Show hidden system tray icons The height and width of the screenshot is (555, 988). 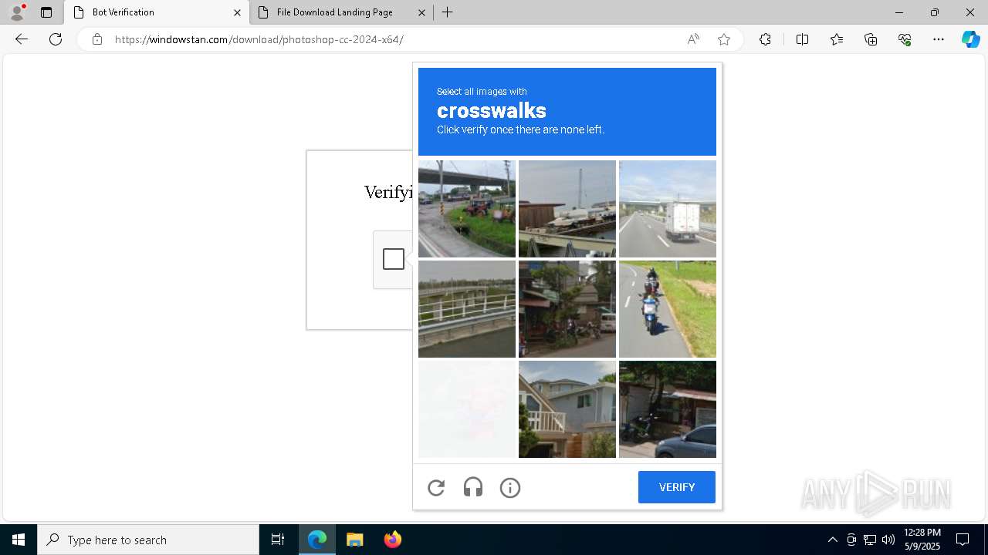coord(832,540)
